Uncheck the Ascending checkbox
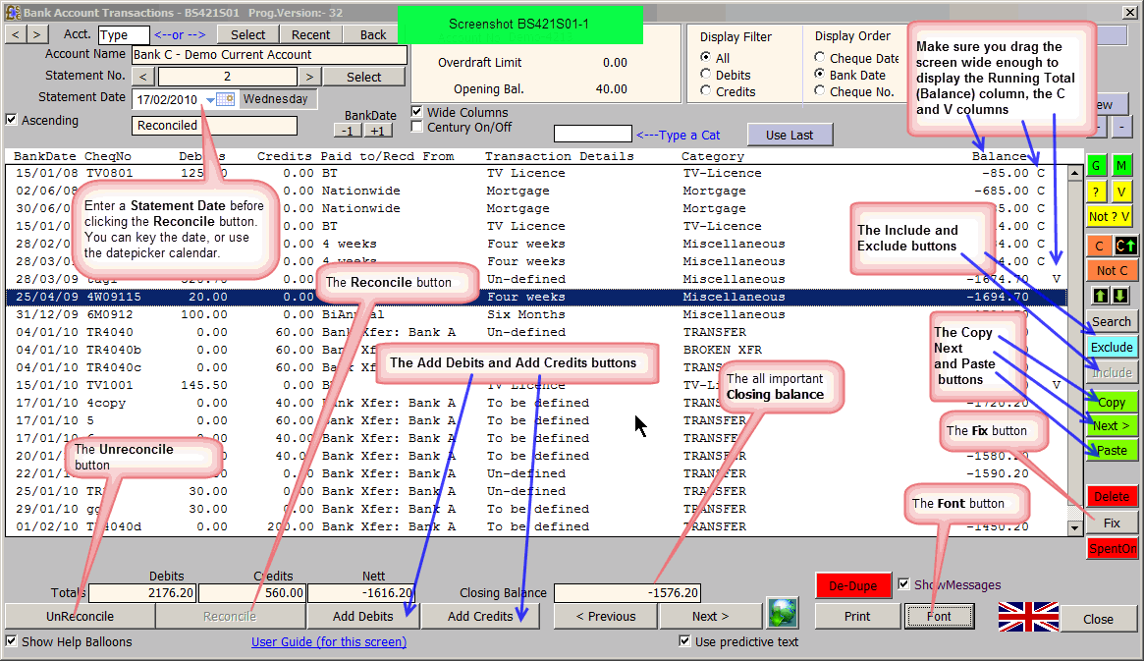1144x661 pixels. 12,120
